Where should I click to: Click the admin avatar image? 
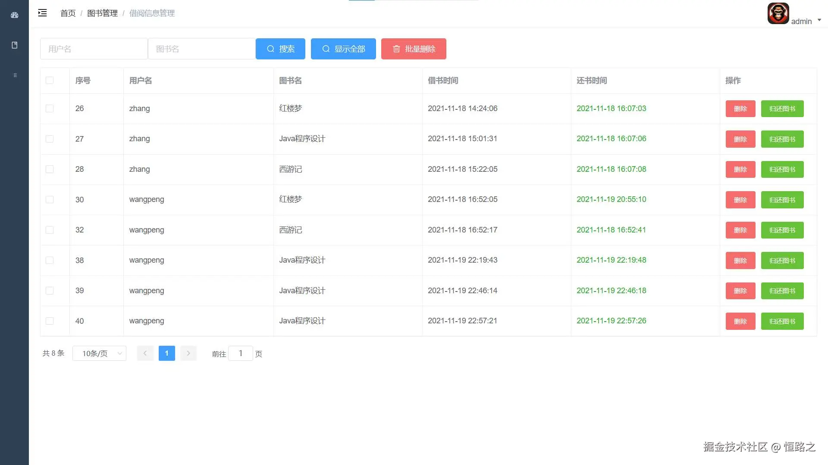pos(778,13)
